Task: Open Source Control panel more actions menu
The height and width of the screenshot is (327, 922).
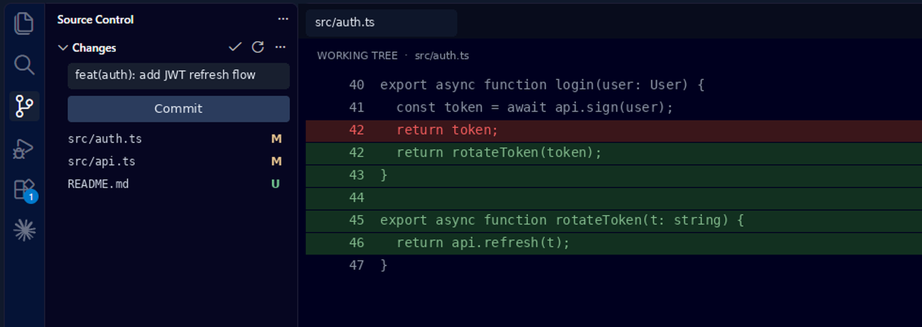Action: 283,19
